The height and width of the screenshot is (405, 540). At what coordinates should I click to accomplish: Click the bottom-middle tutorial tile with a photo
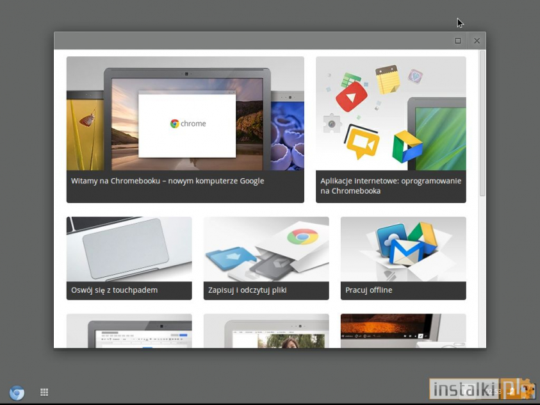click(266, 330)
